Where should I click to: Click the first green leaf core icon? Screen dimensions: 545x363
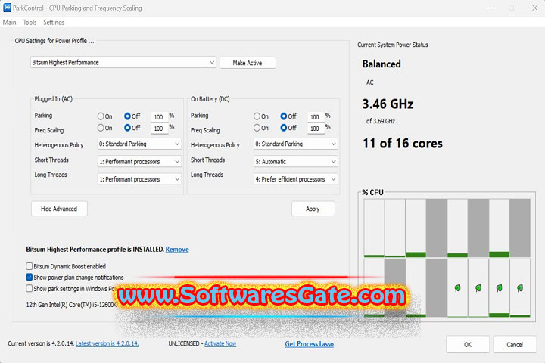click(x=457, y=288)
